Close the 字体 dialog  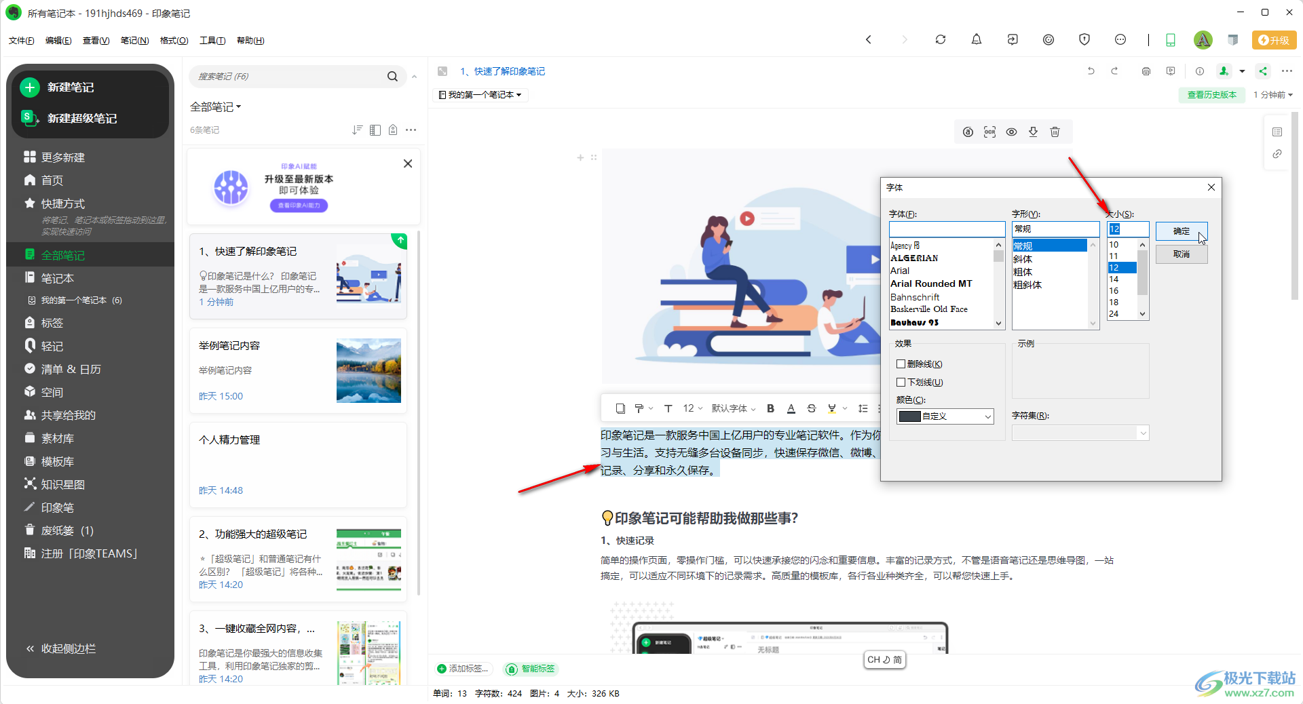click(x=1211, y=187)
